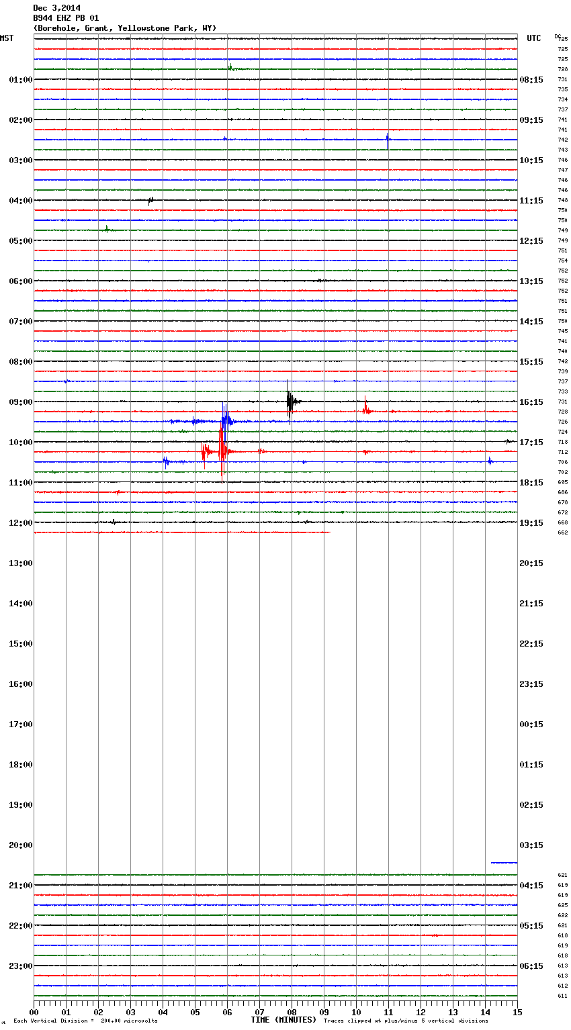The height and width of the screenshot is (1030, 571).
Task: Click the '23:00' MST time label
Action: tap(20, 966)
